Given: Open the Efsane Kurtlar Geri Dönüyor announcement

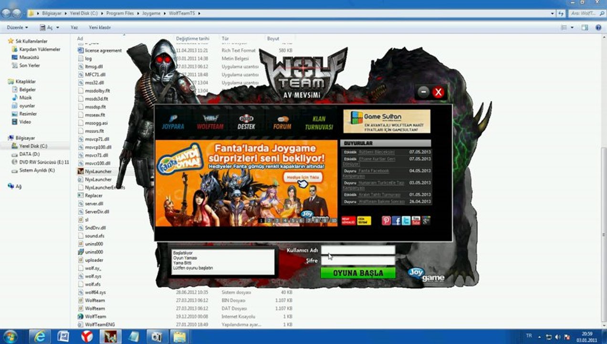Looking at the screenshot, I should (369, 161).
